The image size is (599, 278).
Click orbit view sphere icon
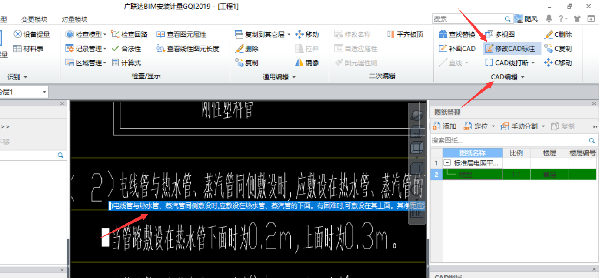pyautogui.click(x=417, y=115)
